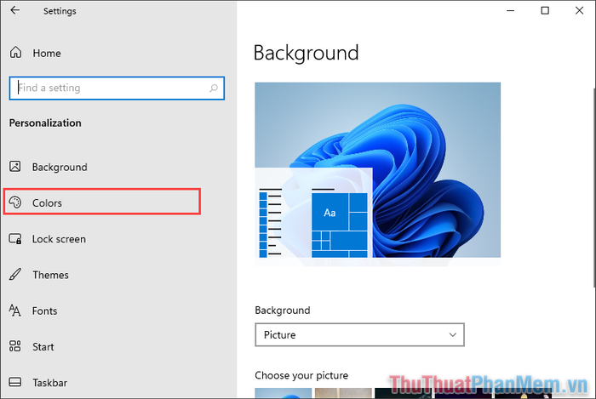Click the Themes paintbrush icon
Viewport: 596px width, 399px height.
(x=15, y=274)
